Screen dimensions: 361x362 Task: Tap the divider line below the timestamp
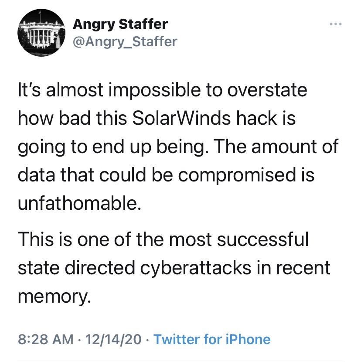tap(180, 360)
